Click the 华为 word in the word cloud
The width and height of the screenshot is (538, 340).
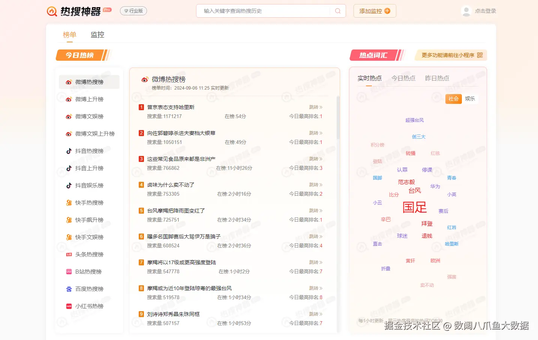(435, 186)
